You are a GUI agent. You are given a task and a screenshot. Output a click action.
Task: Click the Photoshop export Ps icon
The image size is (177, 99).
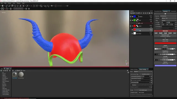[2, 9]
